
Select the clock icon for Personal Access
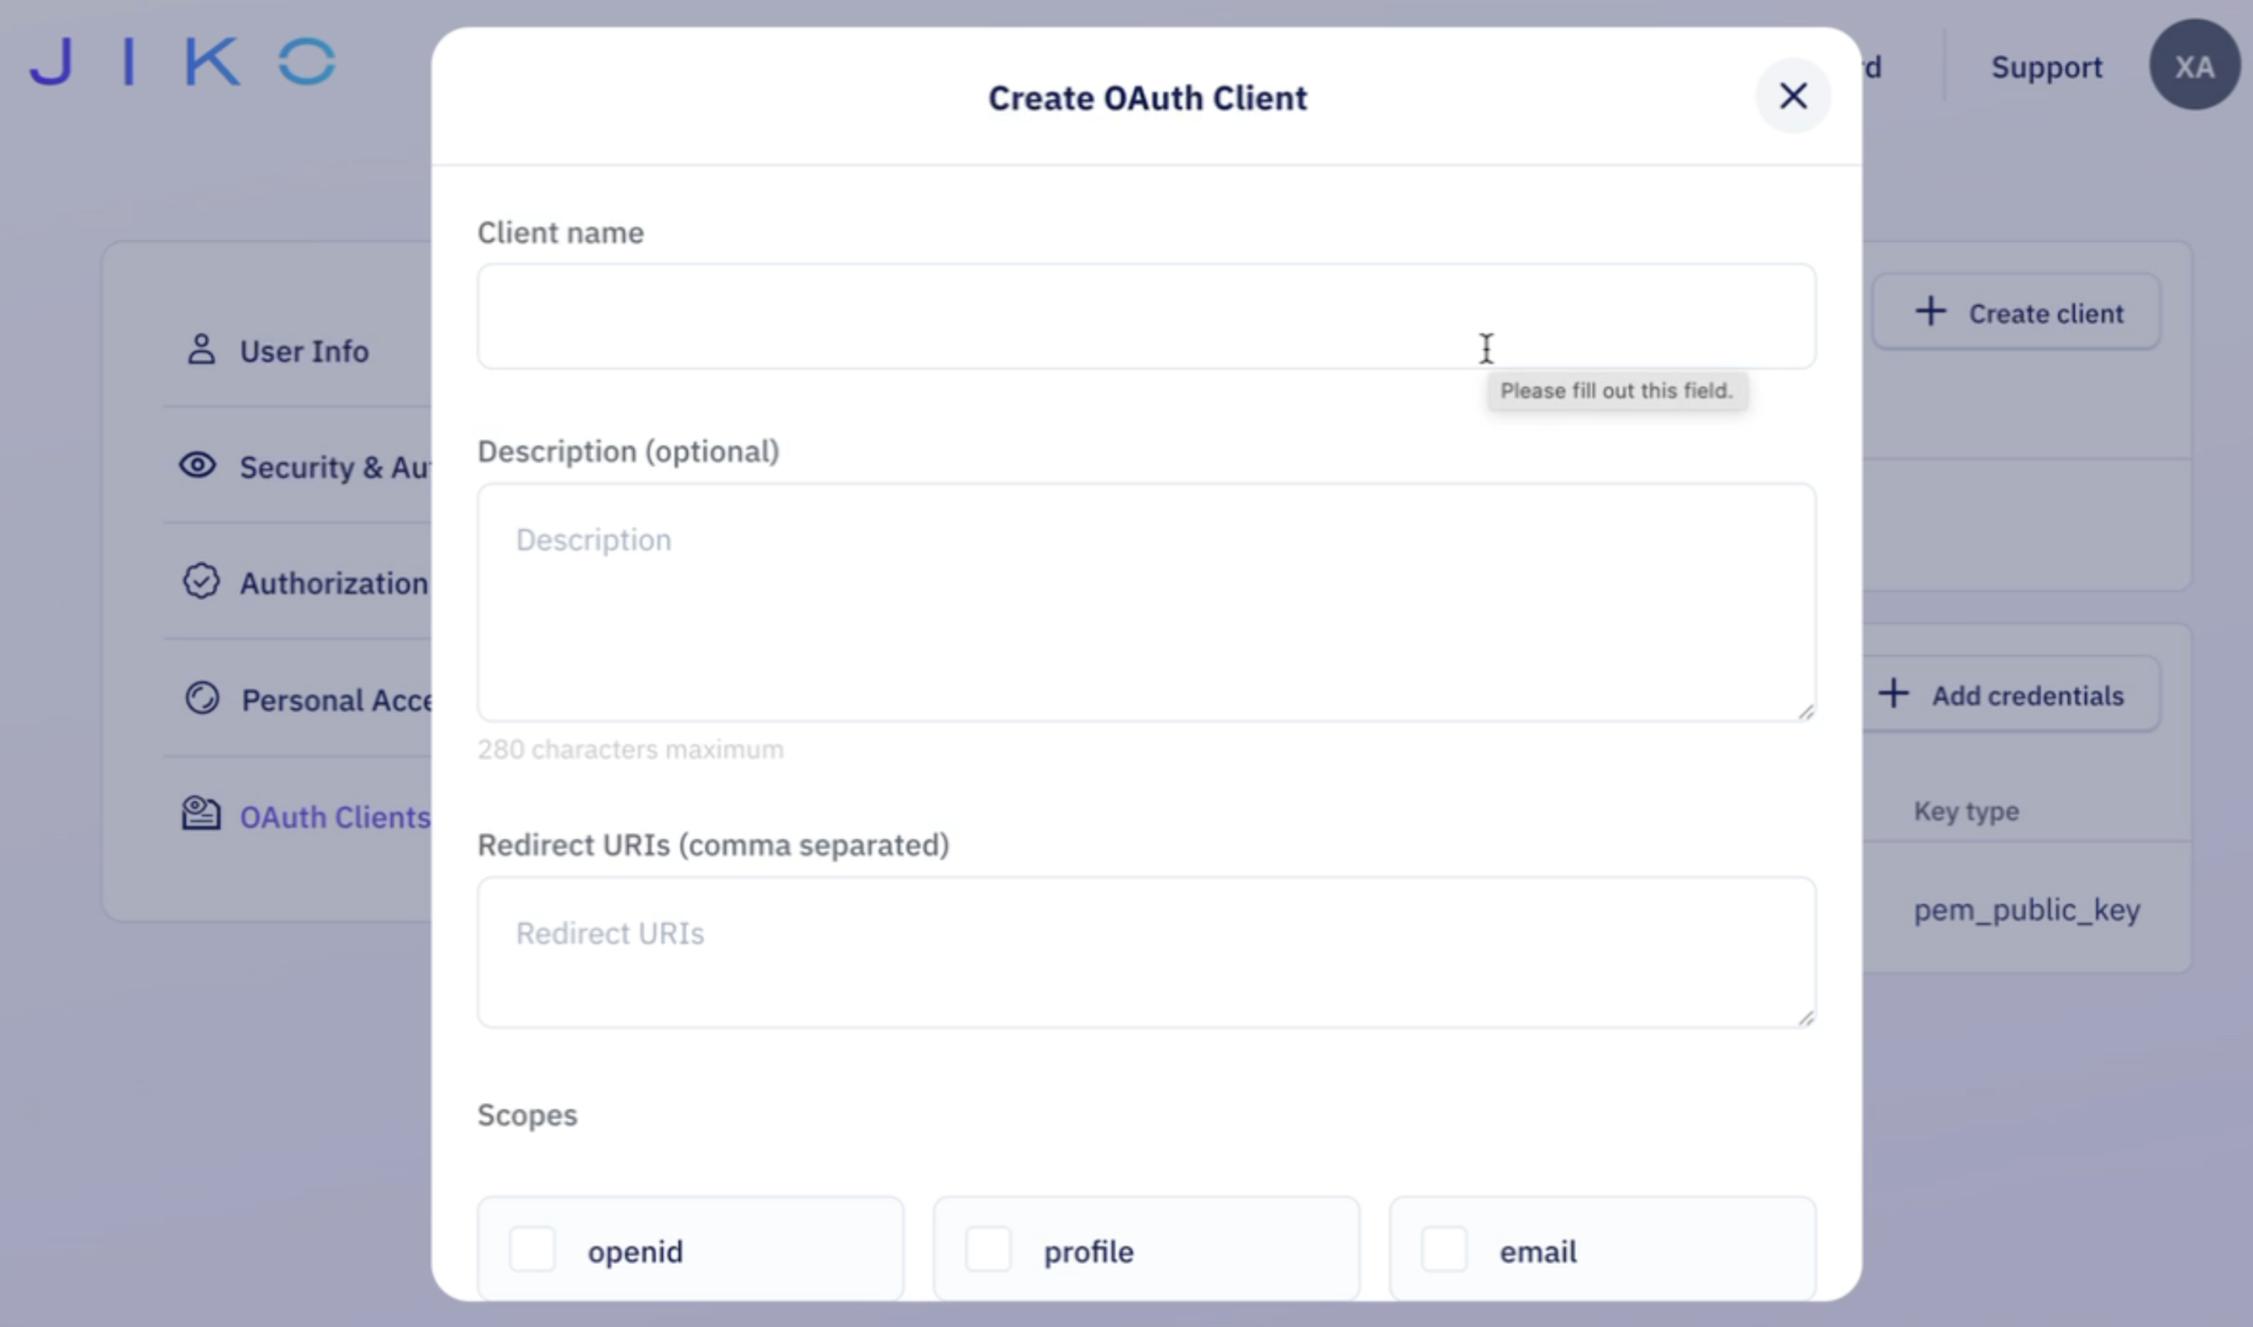pyautogui.click(x=201, y=698)
